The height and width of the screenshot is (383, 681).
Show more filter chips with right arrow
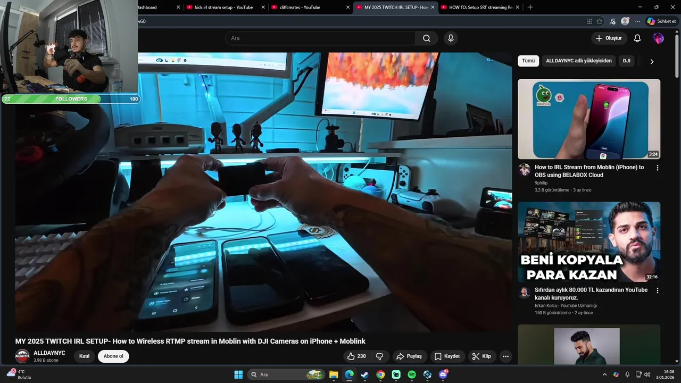tap(652, 61)
